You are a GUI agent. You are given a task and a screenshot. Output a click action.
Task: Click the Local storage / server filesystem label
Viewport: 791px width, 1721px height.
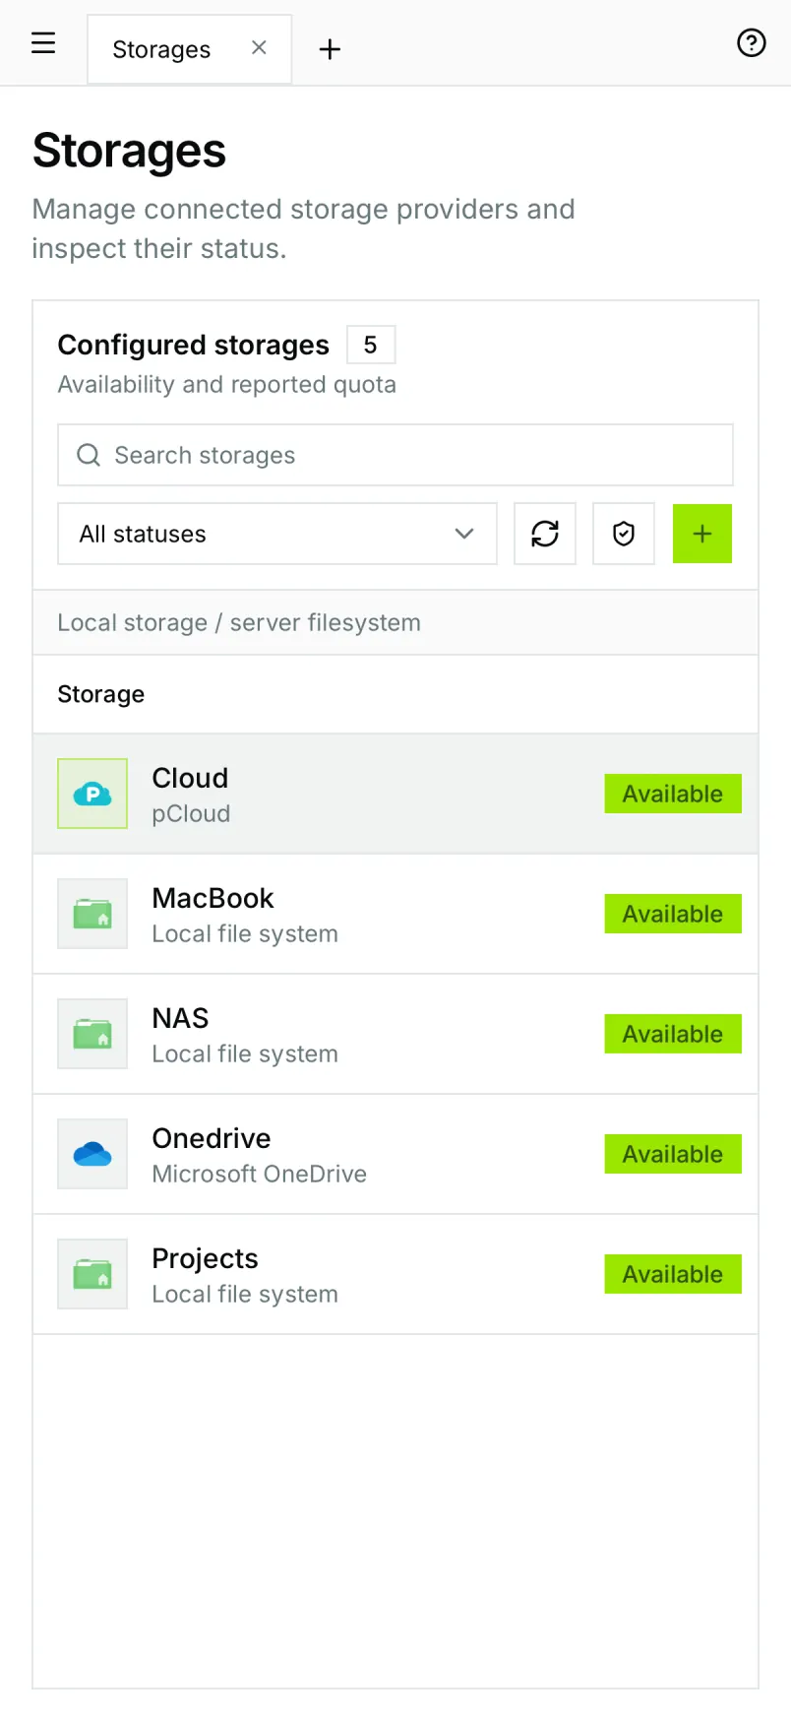click(x=239, y=622)
